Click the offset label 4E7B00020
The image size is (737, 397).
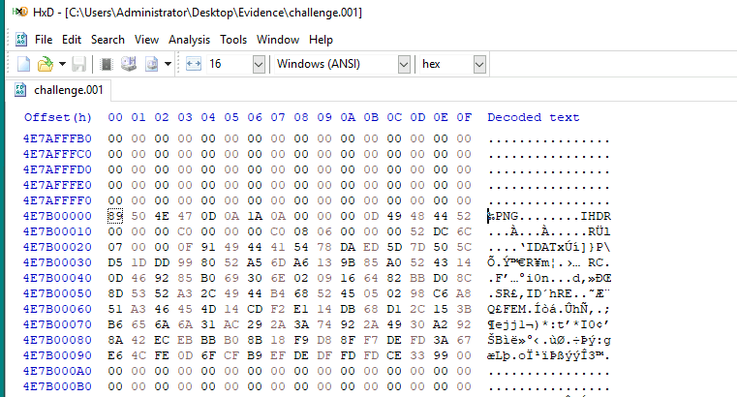(57, 247)
